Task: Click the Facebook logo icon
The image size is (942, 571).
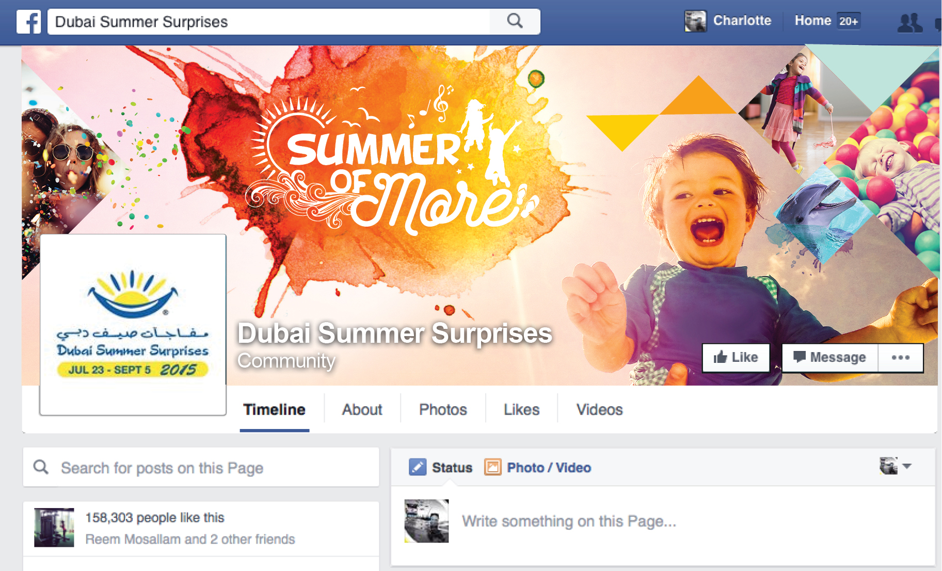Action: 28,22
